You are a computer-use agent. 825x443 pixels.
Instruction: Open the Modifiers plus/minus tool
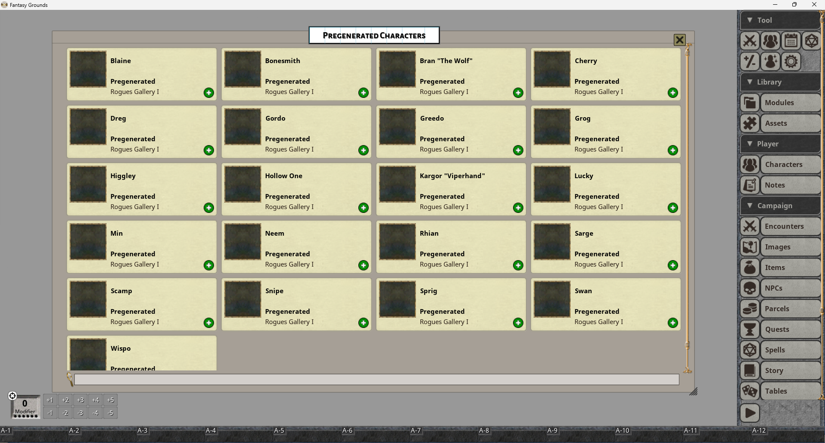(x=750, y=61)
